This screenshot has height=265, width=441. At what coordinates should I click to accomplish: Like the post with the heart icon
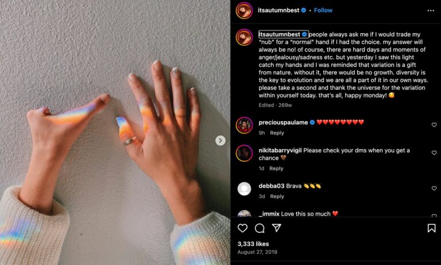tap(242, 228)
